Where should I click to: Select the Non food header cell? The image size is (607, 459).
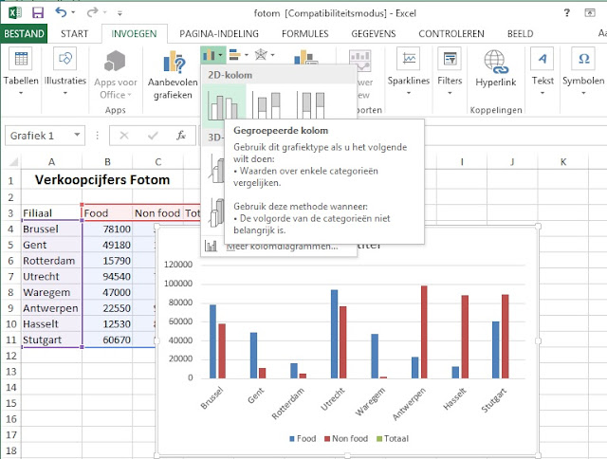[157, 212]
